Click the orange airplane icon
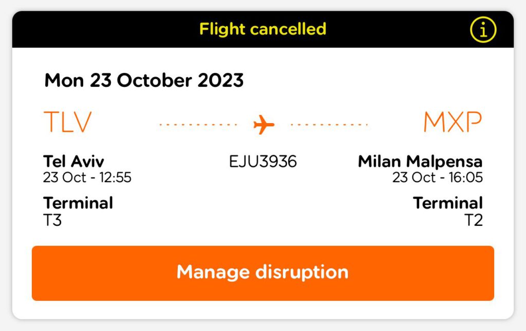The height and width of the screenshot is (331, 526). point(264,124)
